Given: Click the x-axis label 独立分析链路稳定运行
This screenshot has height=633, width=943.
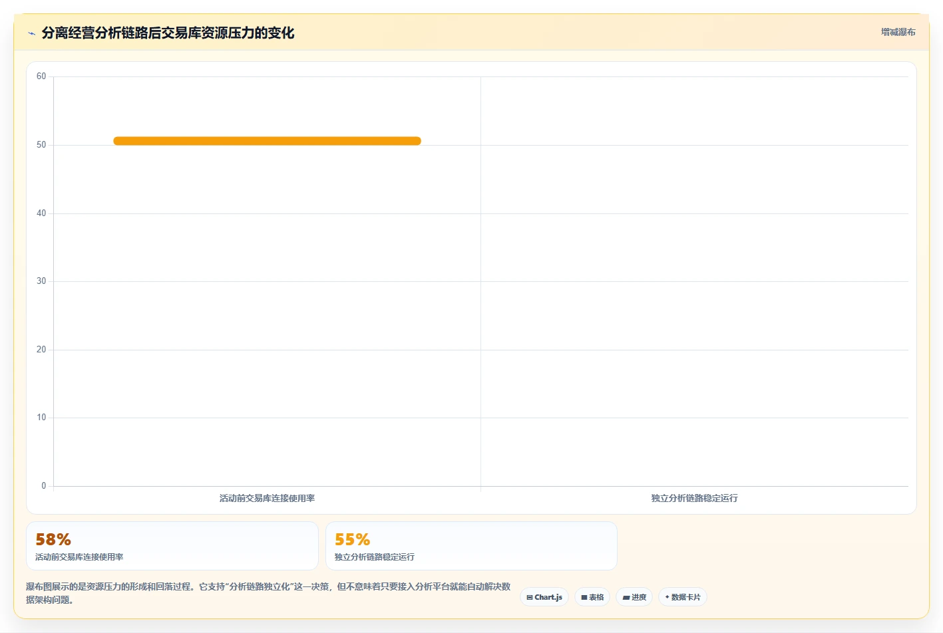Looking at the screenshot, I should (x=694, y=498).
